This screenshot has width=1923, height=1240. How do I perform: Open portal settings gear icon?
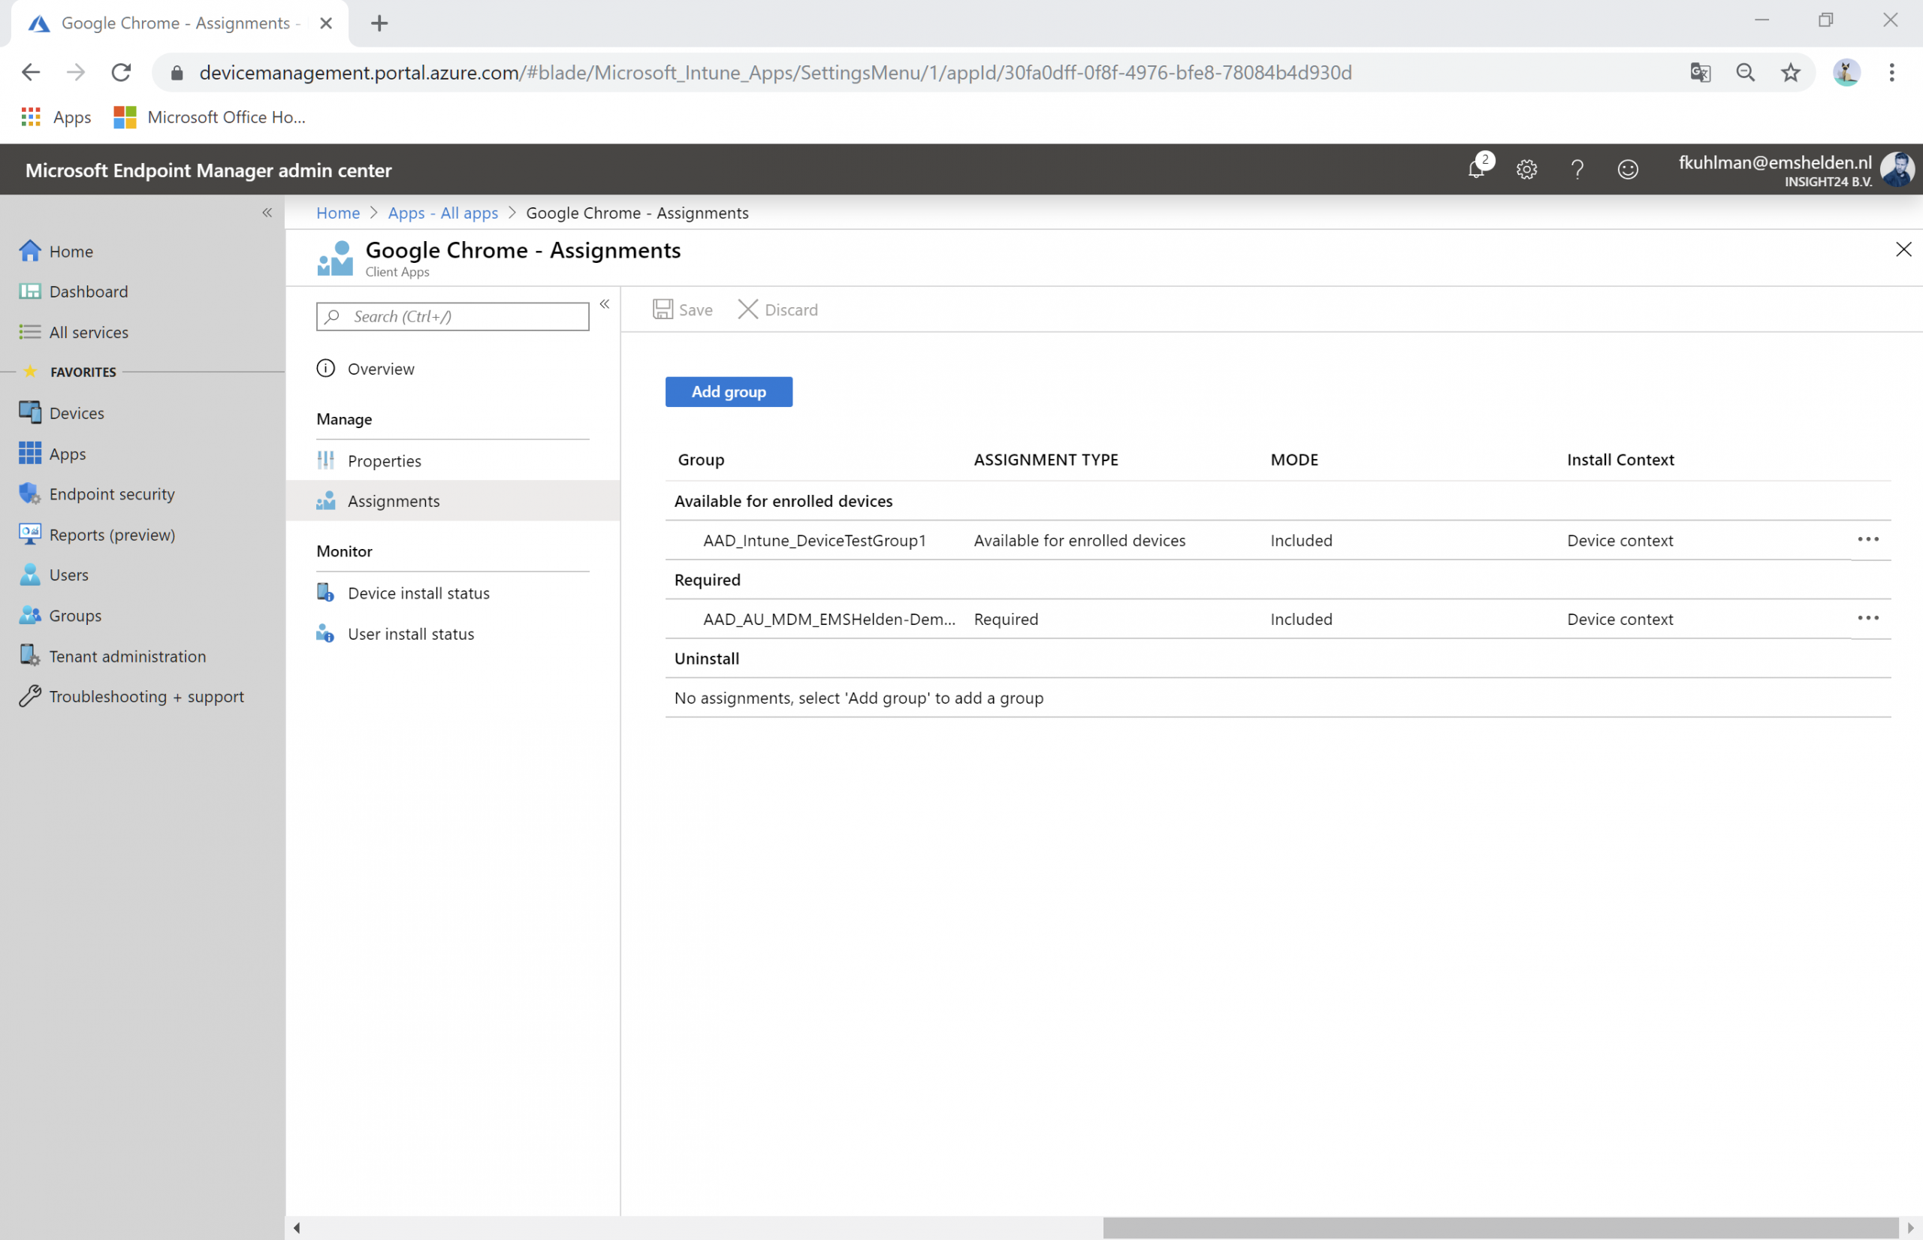(1527, 169)
